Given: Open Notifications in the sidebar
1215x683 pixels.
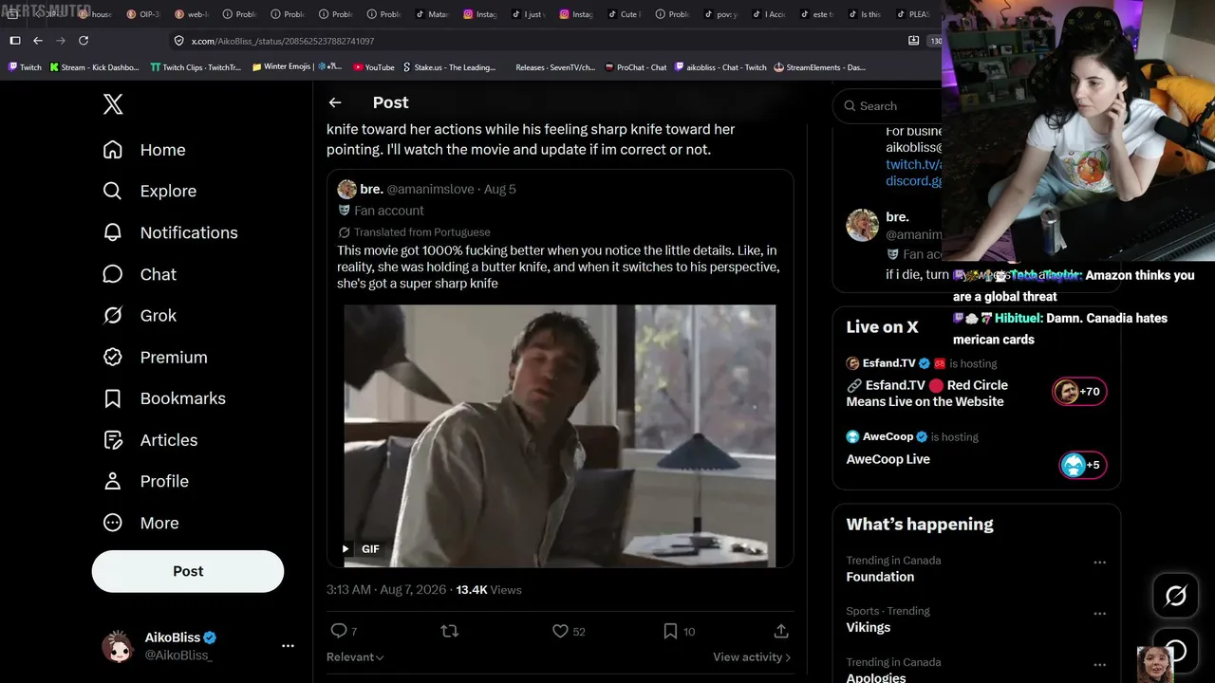Looking at the screenshot, I should click(x=171, y=232).
